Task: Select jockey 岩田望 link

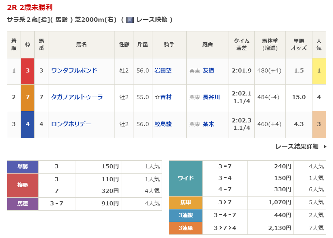Action: coord(163,70)
